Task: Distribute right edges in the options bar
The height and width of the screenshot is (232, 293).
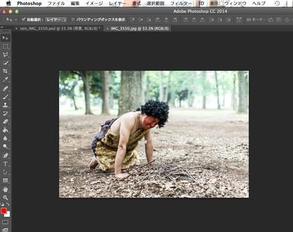Action: point(228,20)
